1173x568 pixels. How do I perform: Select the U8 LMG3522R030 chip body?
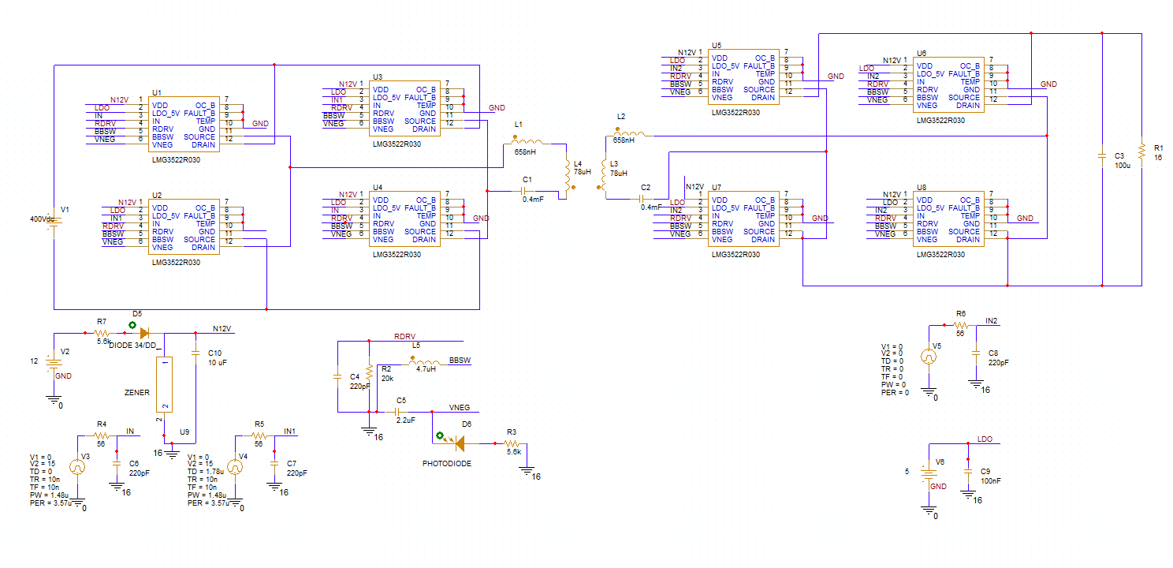(948, 218)
